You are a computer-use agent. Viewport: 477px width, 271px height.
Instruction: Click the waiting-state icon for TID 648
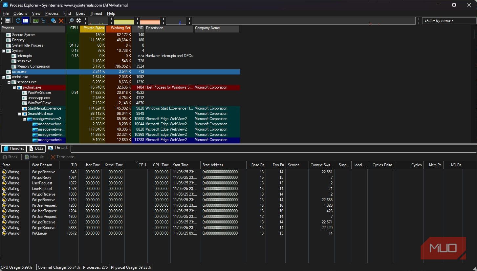pyautogui.click(x=4, y=172)
